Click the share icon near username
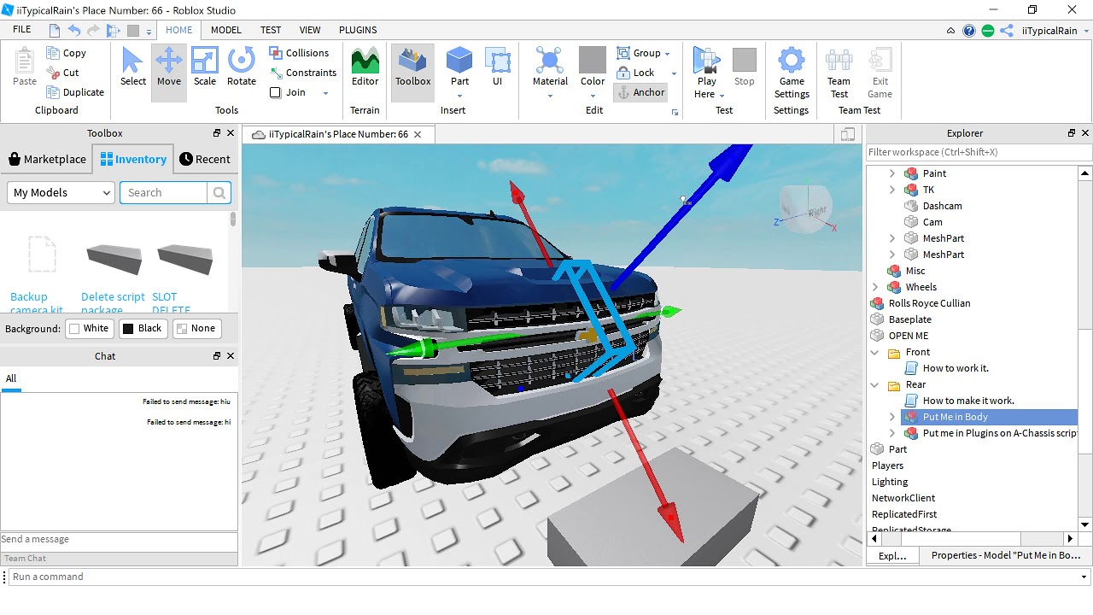Screen dimensions: 1093x615 pos(1007,30)
